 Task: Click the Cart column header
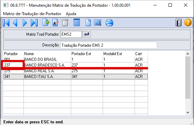141,54
